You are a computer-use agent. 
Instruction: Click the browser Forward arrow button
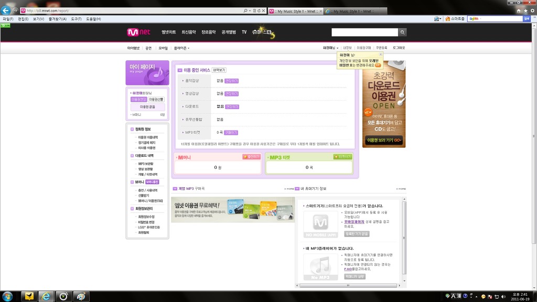15,10
